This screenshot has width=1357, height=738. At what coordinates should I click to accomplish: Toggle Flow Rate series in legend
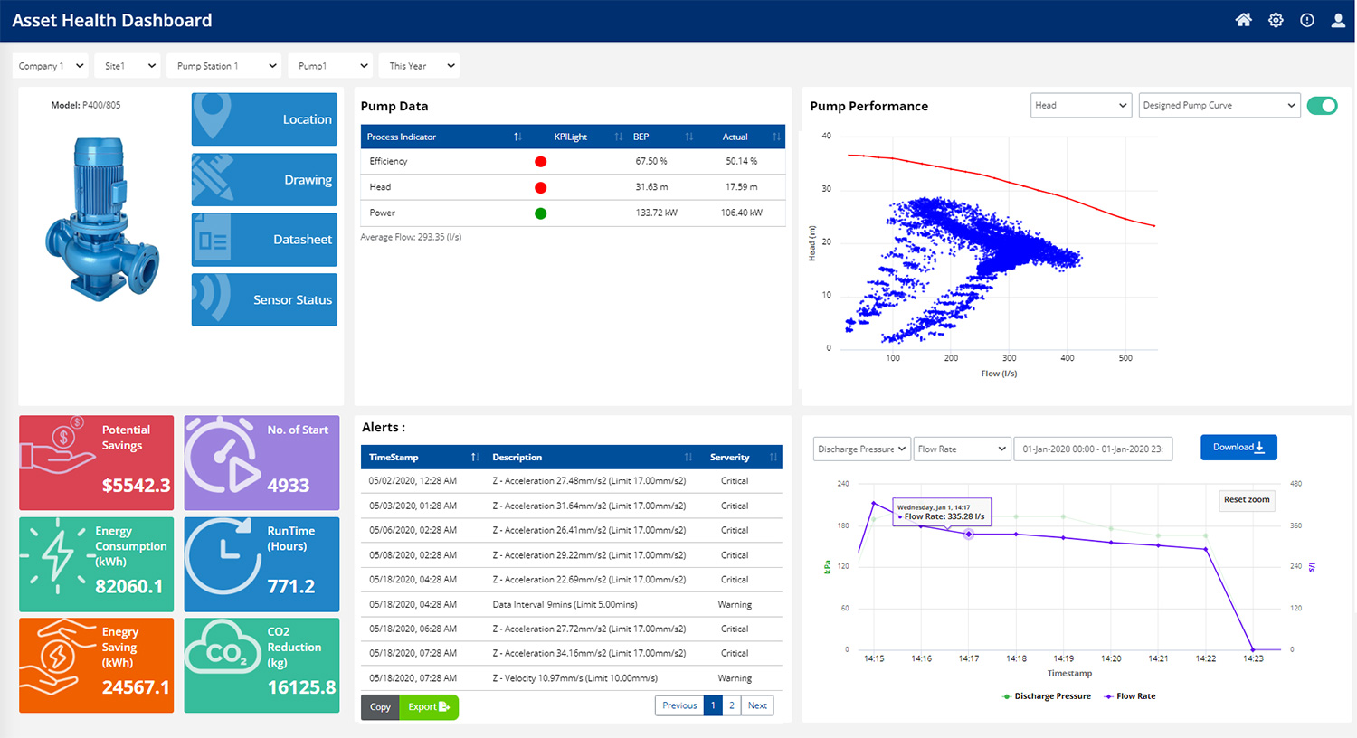(1129, 696)
